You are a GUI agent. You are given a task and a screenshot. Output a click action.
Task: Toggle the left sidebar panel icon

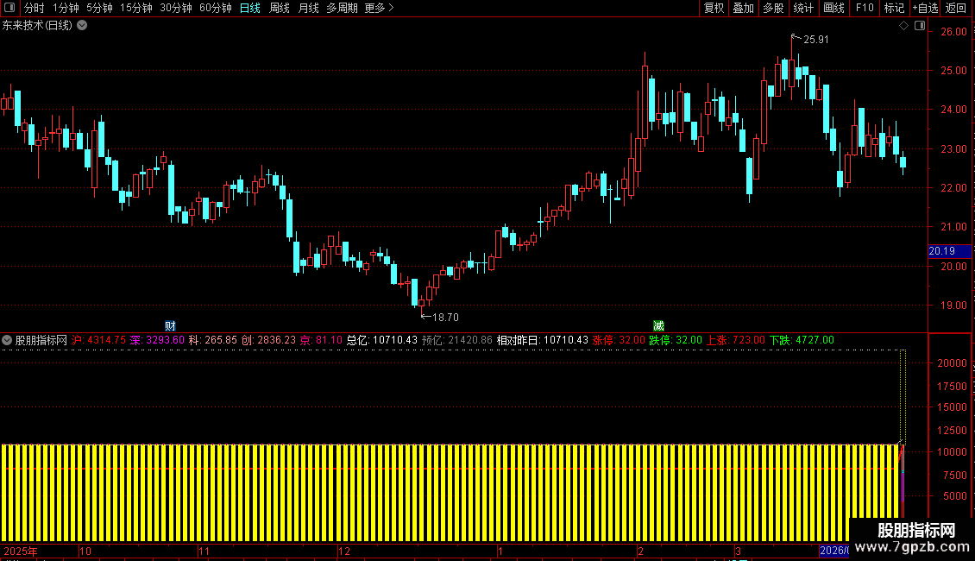(x=9, y=8)
